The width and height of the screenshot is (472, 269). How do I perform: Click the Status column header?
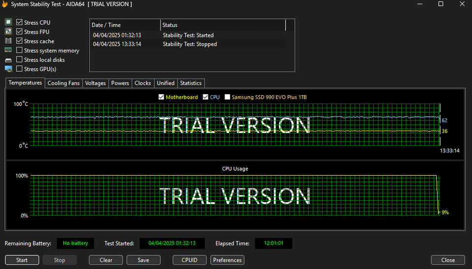pyautogui.click(x=223, y=25)
